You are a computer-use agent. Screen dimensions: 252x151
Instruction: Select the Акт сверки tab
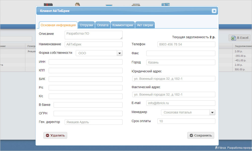coord(145,25)
